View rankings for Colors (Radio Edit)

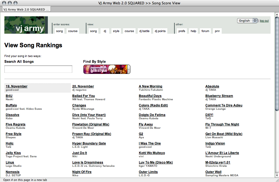[153, 105]
